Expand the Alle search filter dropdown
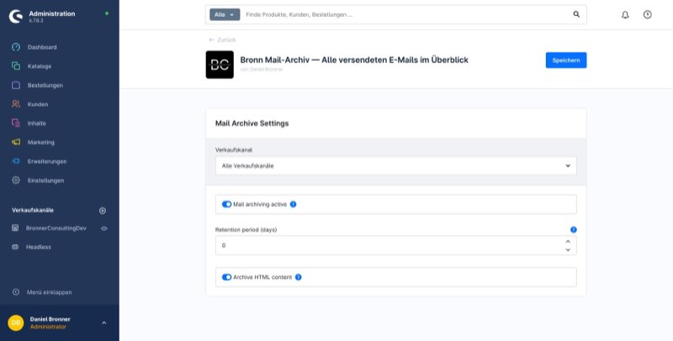Viewport: 673px width, 341px height. (x=225, y=14)
